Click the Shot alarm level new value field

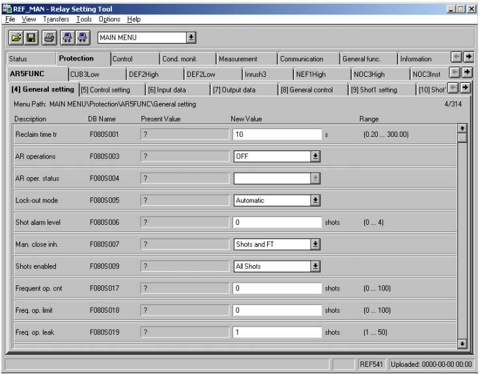277,222
